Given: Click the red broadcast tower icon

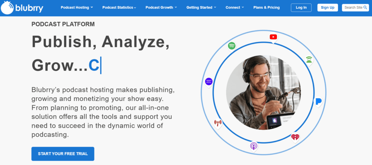Looking at the screenshot, I should click(x=218, y=123).
